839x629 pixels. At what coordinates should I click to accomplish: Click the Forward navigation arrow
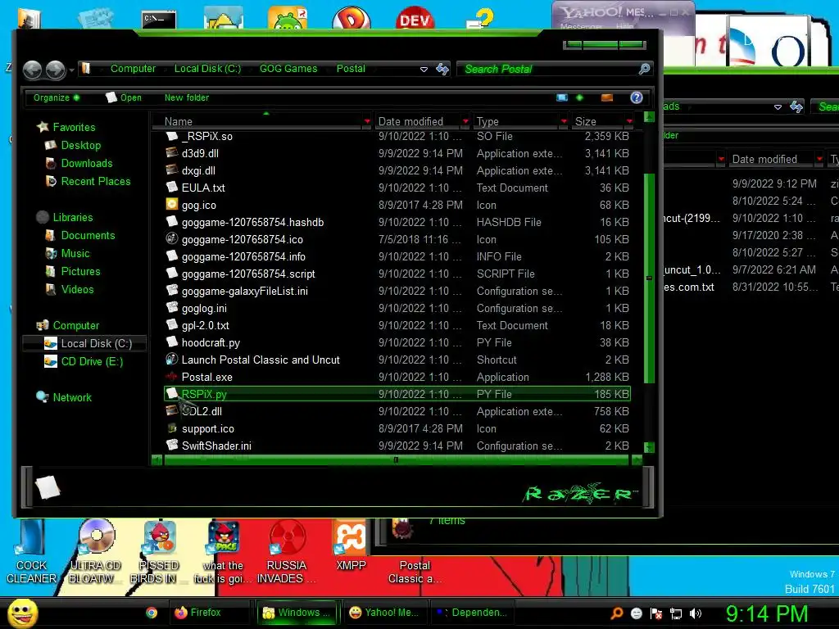coord(55,70)
